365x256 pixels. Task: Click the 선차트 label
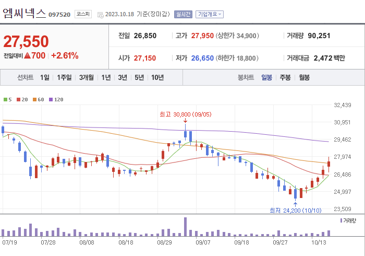tap(26, 77)
